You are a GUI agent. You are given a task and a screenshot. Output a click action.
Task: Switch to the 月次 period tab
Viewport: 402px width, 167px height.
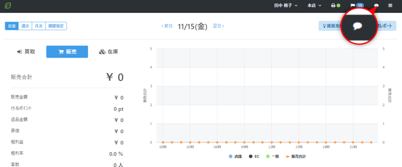point(38,26)
